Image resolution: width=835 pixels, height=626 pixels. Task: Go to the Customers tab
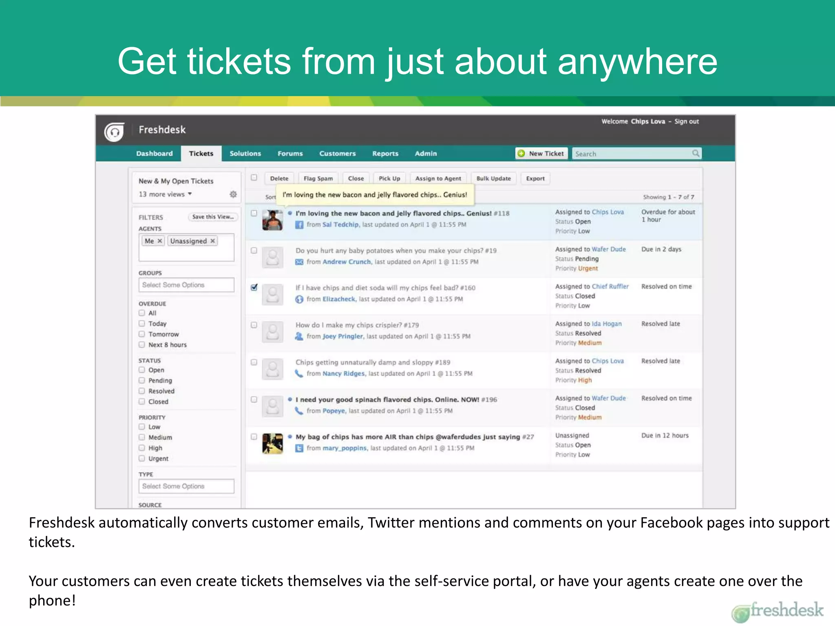(x=338, y=154)
